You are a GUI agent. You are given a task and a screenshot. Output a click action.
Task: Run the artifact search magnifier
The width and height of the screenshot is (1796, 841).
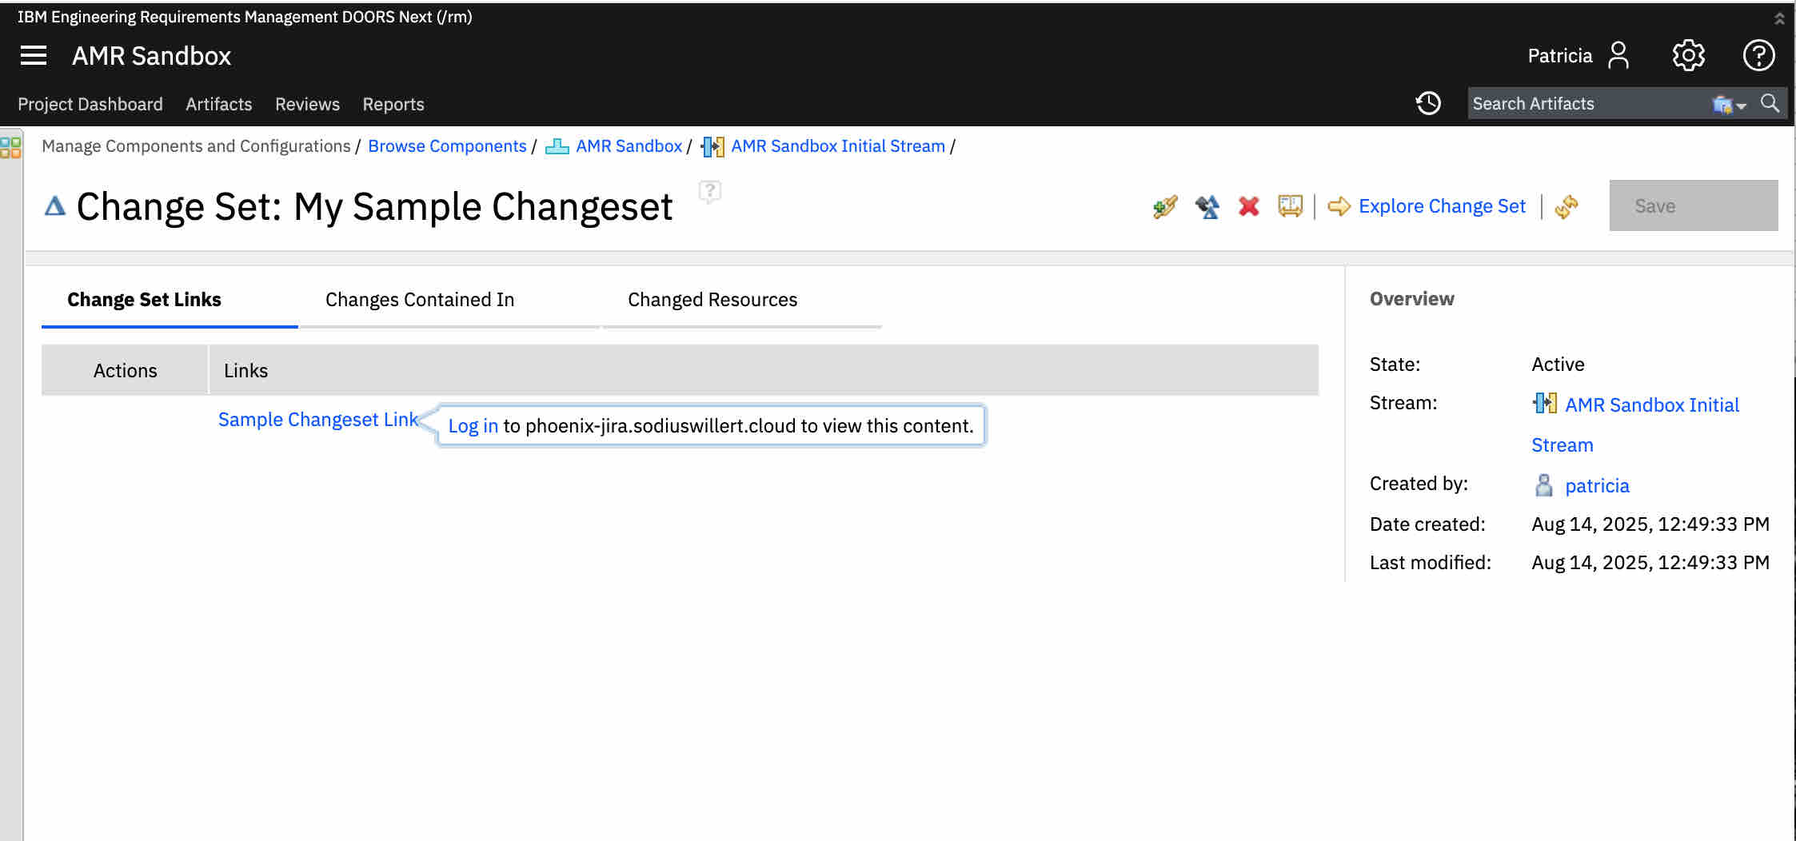coord(1770,103)
